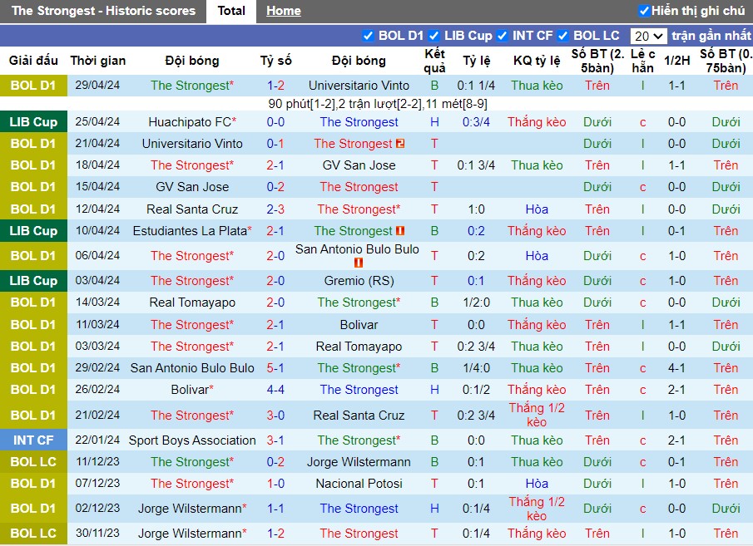The image size is (753, 546).
Task: Click the Tỷ lệ column header
Action: pyautogui.click(x=477, y=61)
